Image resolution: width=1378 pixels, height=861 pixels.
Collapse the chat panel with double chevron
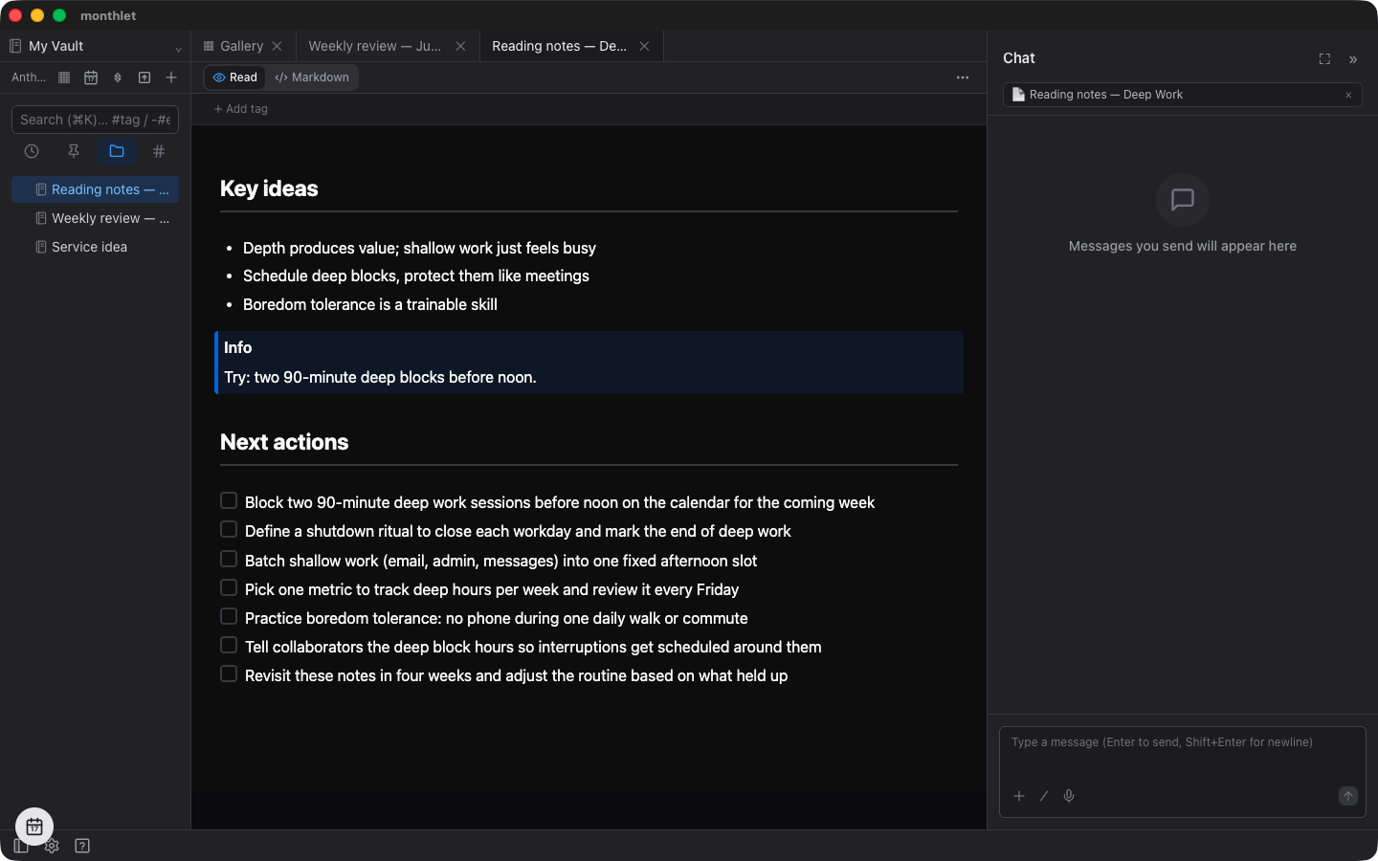[x=1353, y=59]
